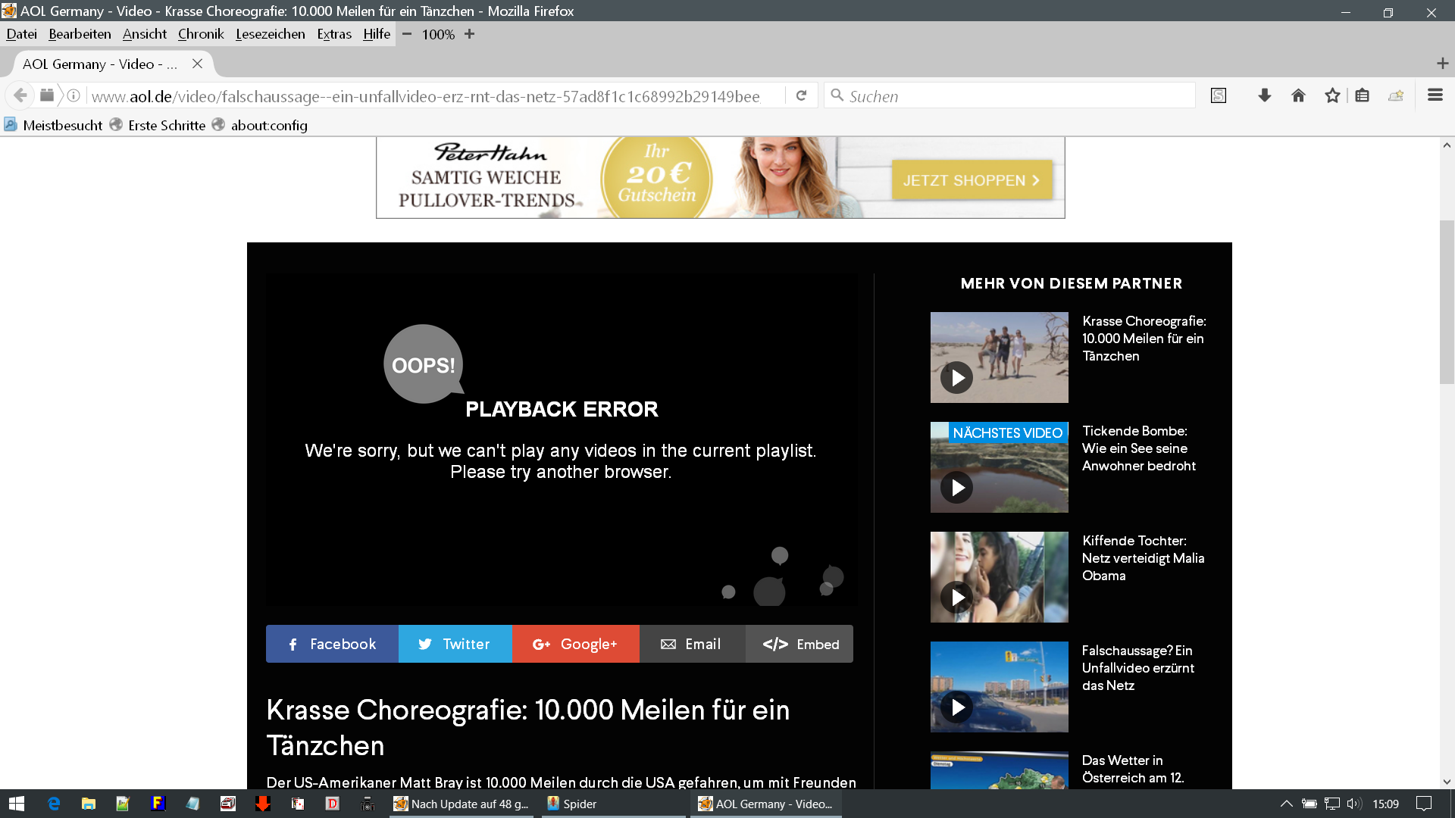
Task: Show hidden system tray icons chevron
Action: pyautogui.click(x=1286, y=804)
